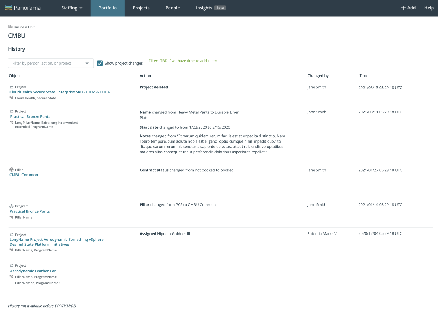The width and height of the screenshot is (438, 323).
Task: Click the Pillar changed from PCS entry
Action: [178, 205]
